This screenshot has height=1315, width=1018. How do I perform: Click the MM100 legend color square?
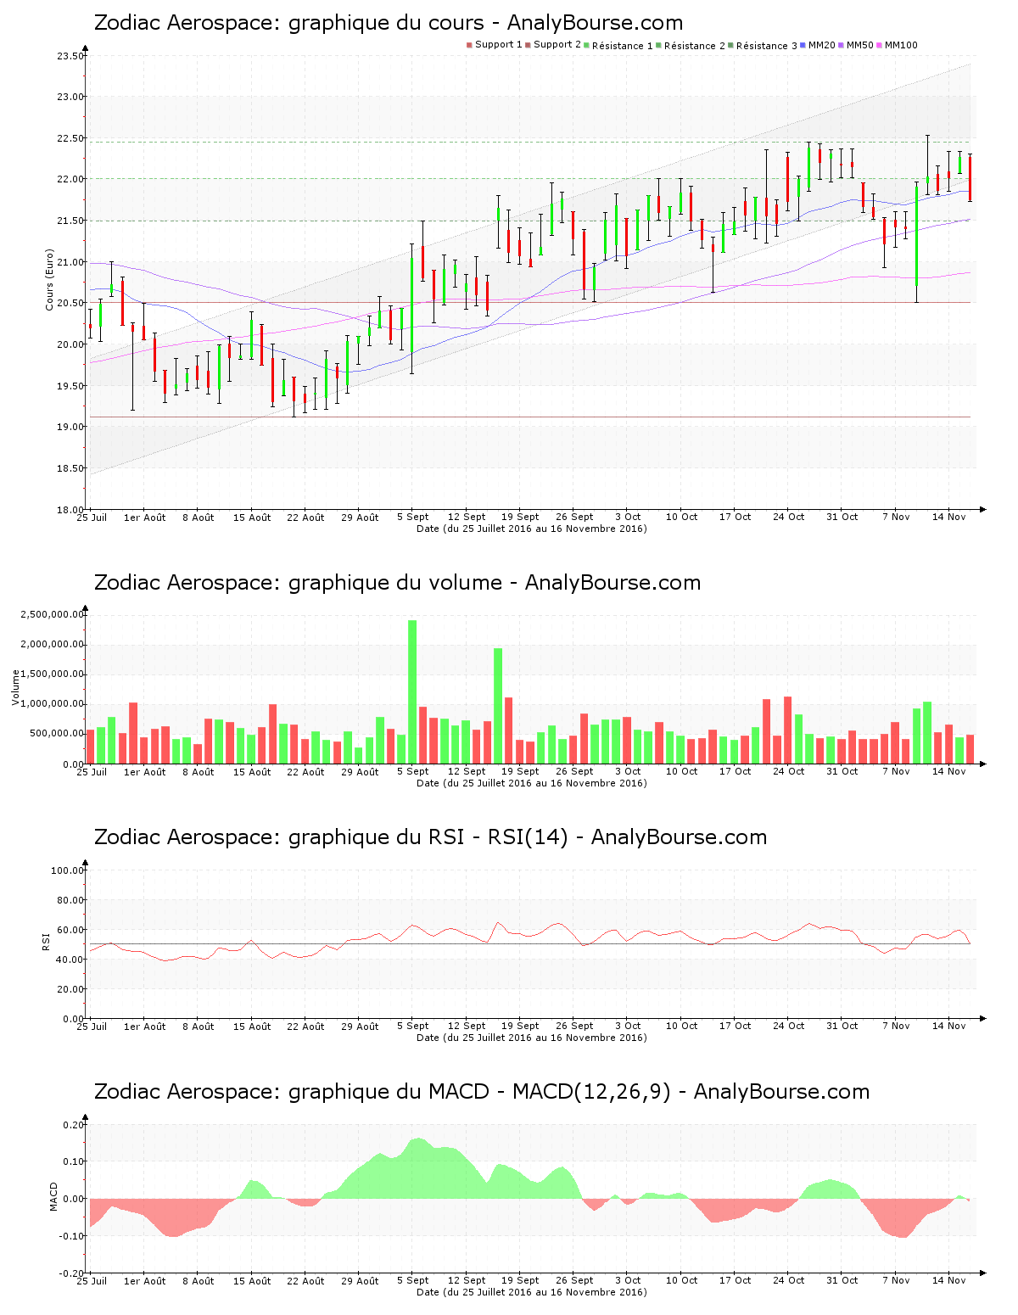click(879, 45)
